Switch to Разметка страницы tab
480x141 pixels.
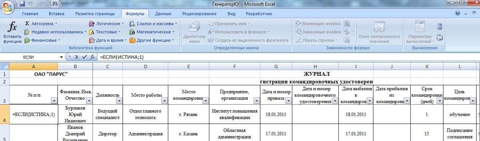95,14
